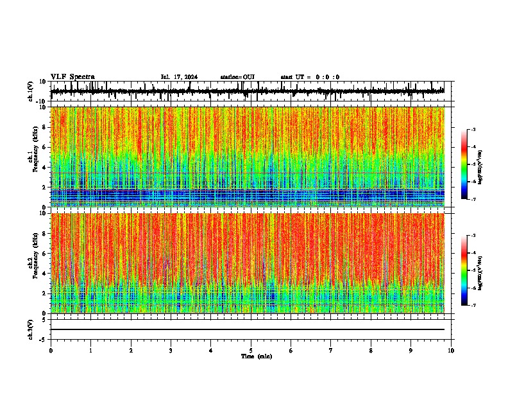Click the "Time (min)" x-axis label
508x393 pixels.
(x=257, y=356)
